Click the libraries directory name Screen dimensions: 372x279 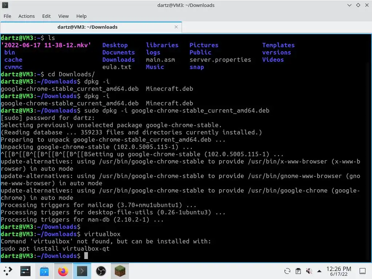click(x=162, y=45)
